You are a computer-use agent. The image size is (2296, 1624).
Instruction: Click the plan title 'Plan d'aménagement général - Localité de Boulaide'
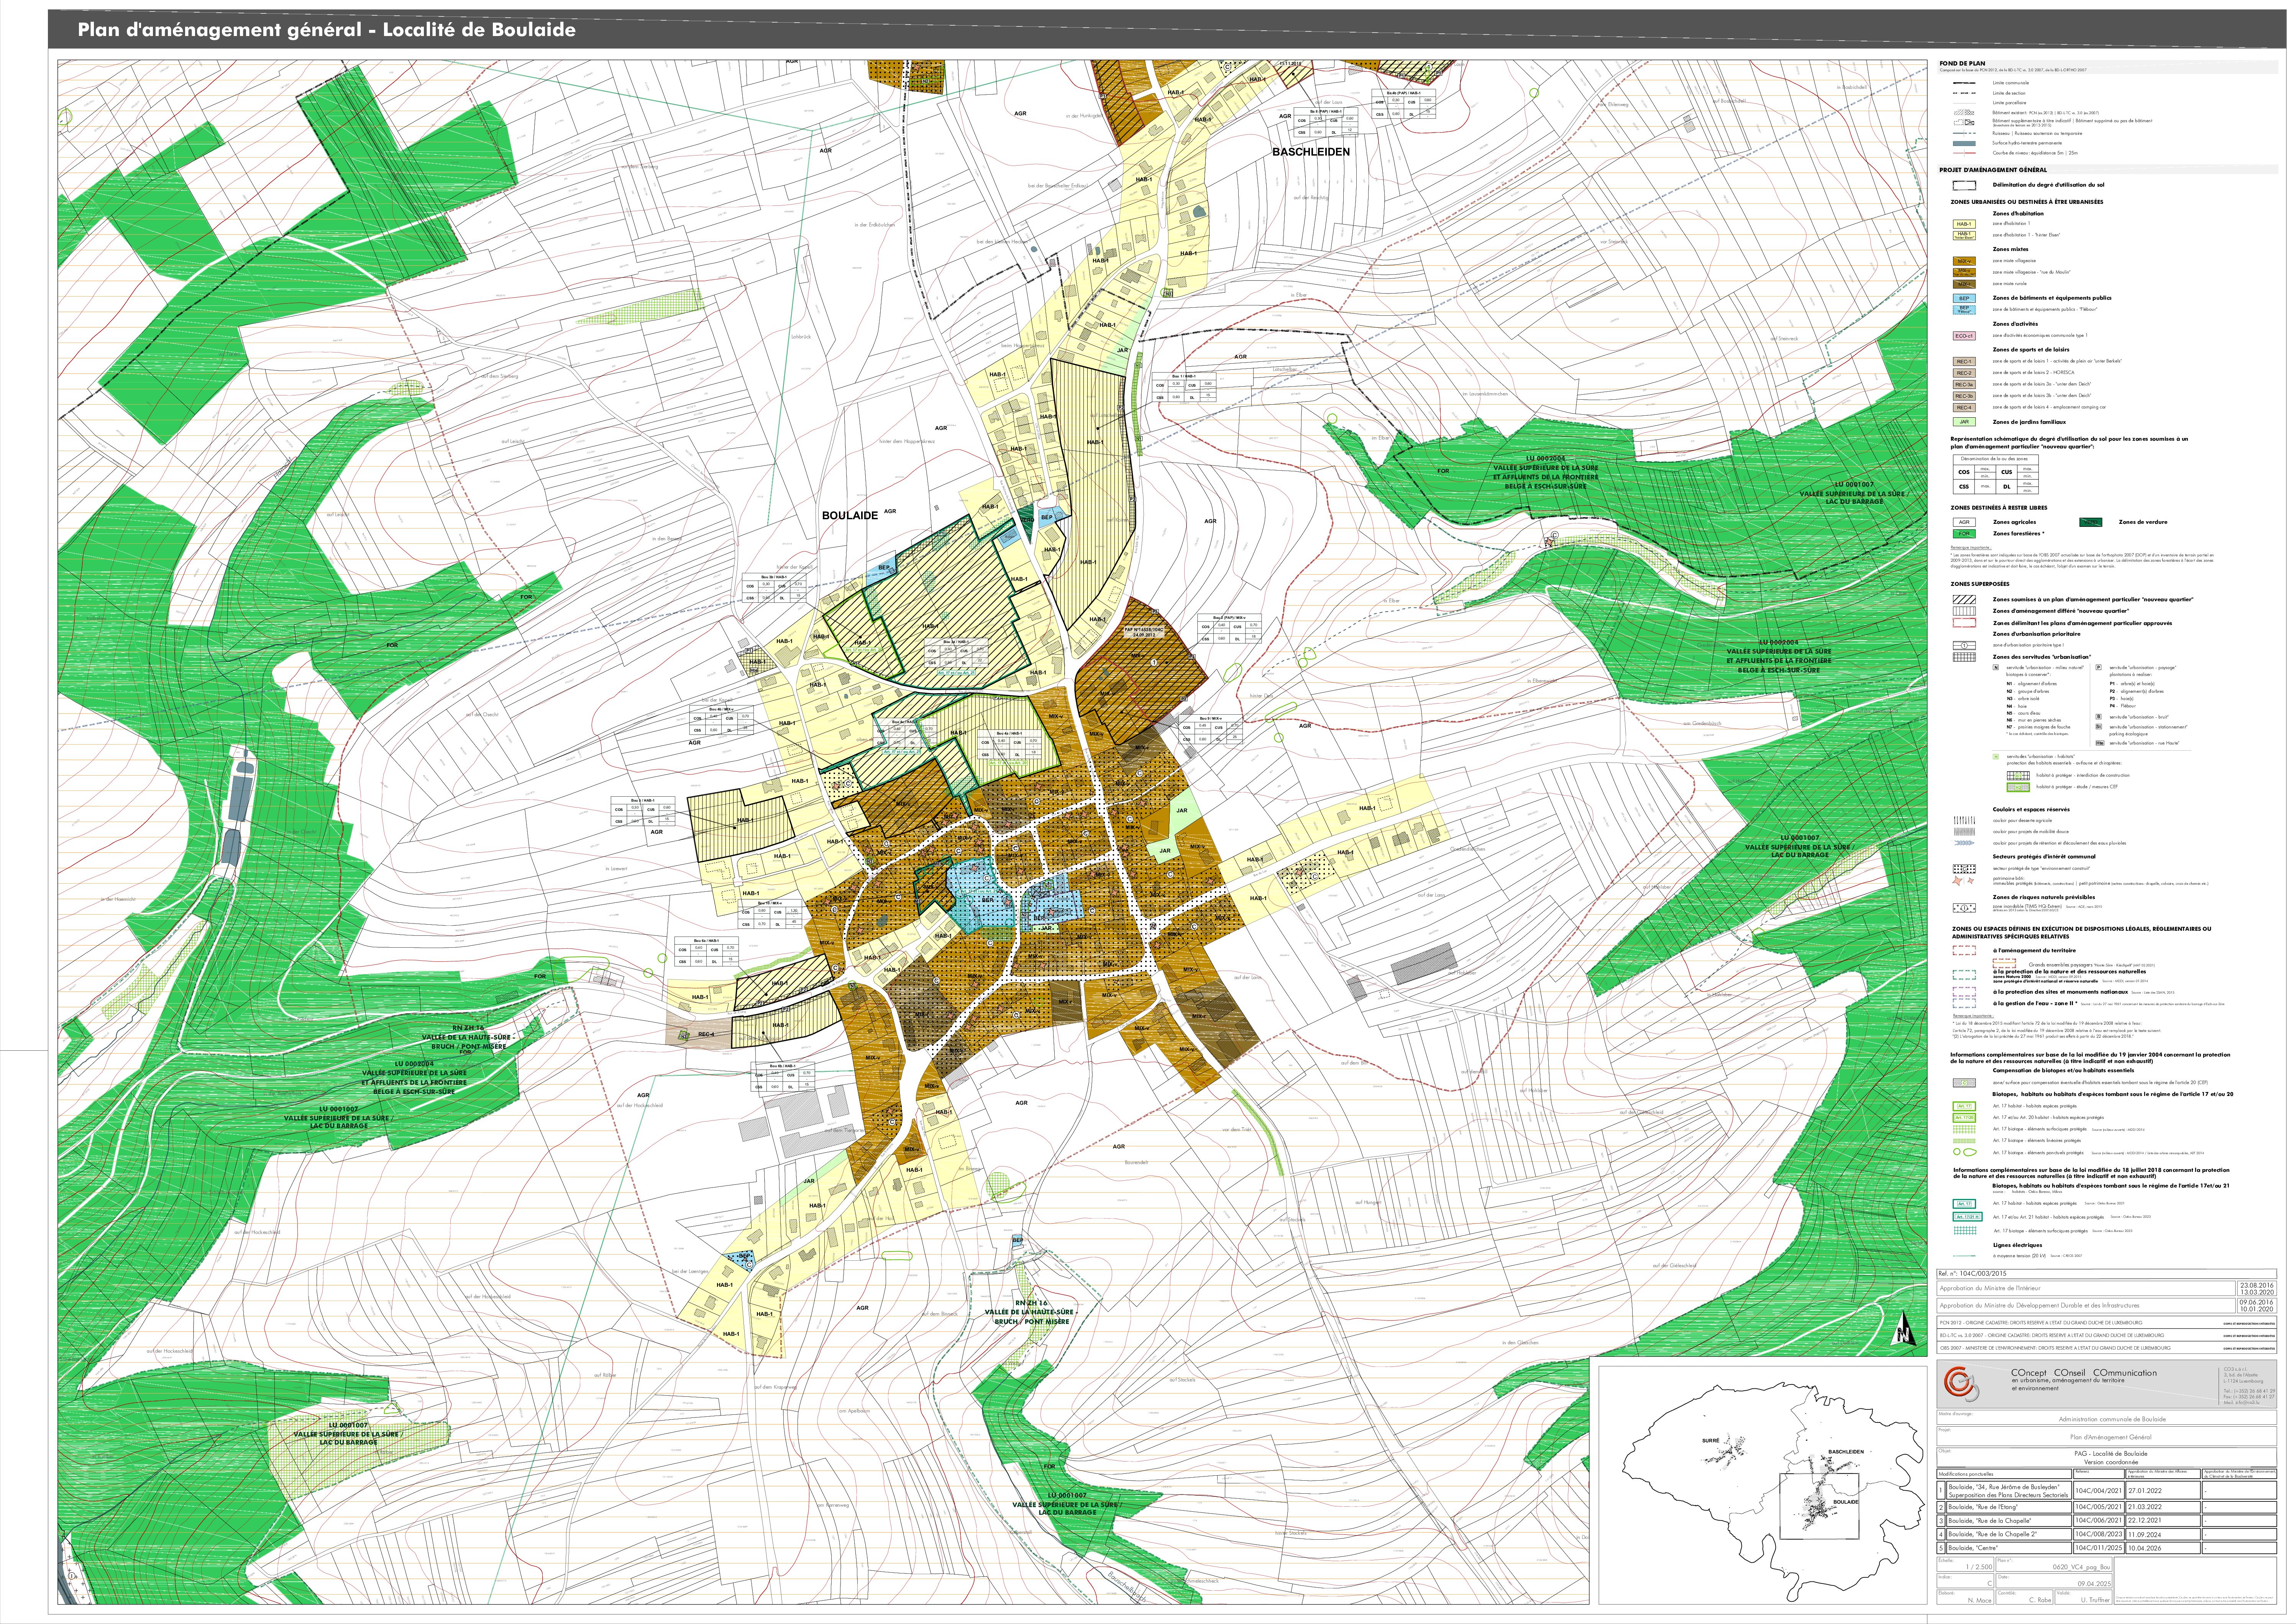[x=326, y=30]
